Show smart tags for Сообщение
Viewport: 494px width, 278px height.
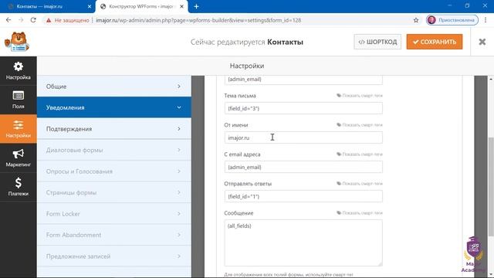point(360,213)
